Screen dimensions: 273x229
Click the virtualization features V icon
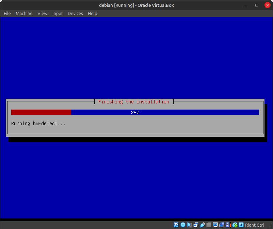click(228, 225)
